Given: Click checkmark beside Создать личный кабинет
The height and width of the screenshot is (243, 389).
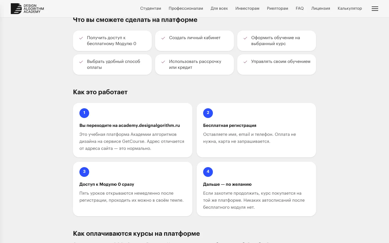Looking at the screenshot, I should [163, 38].
